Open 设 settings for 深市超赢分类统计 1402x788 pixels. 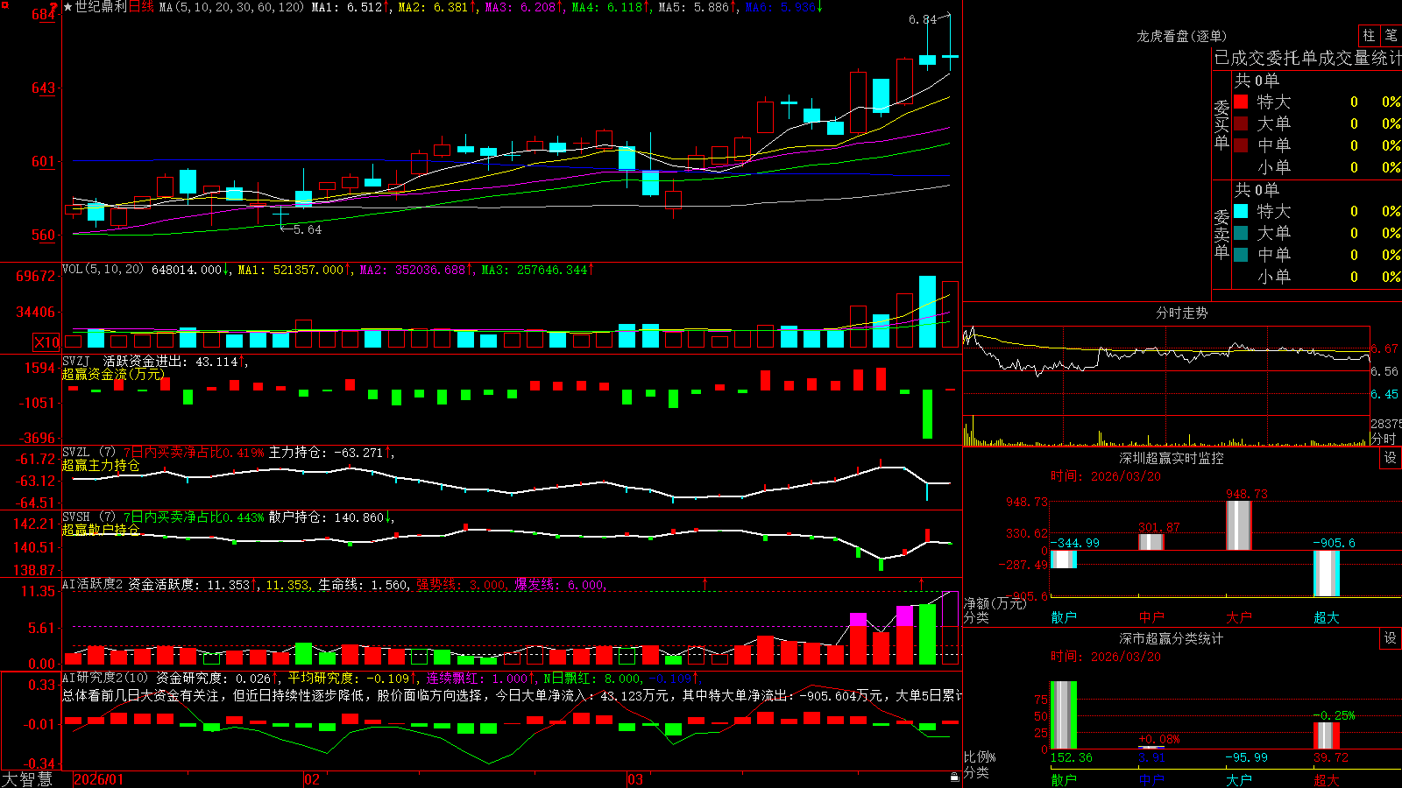click(x=1391, y=638)
